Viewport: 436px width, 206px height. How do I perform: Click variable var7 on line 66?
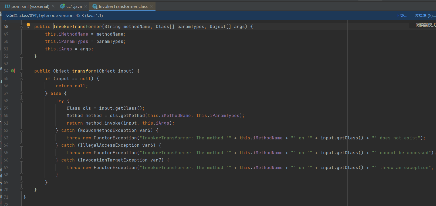click(x=156, y=160)
